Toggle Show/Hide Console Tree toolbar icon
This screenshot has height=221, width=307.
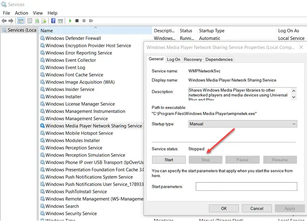point(21,21)
